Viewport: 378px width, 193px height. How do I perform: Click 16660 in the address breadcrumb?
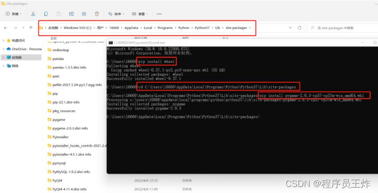[x=114, y=28]
